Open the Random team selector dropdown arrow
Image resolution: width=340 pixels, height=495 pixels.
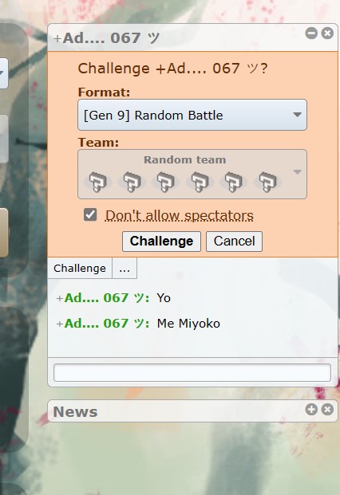pos(297,172)
